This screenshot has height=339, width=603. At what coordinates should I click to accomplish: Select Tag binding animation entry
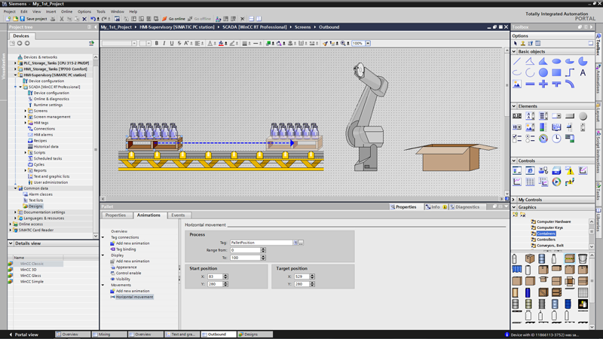click(125, 249)
